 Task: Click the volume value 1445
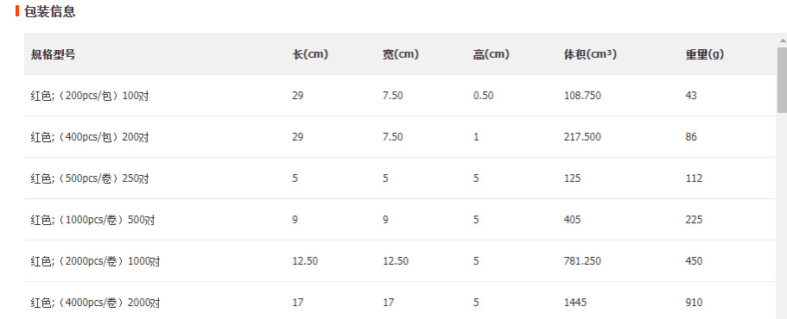click(575, 303)
